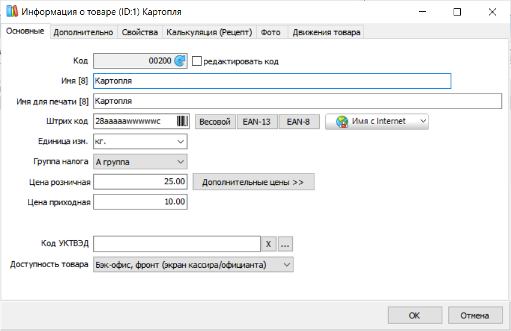
Task: Click the Отмена button
Action: [x=475, y=315]
